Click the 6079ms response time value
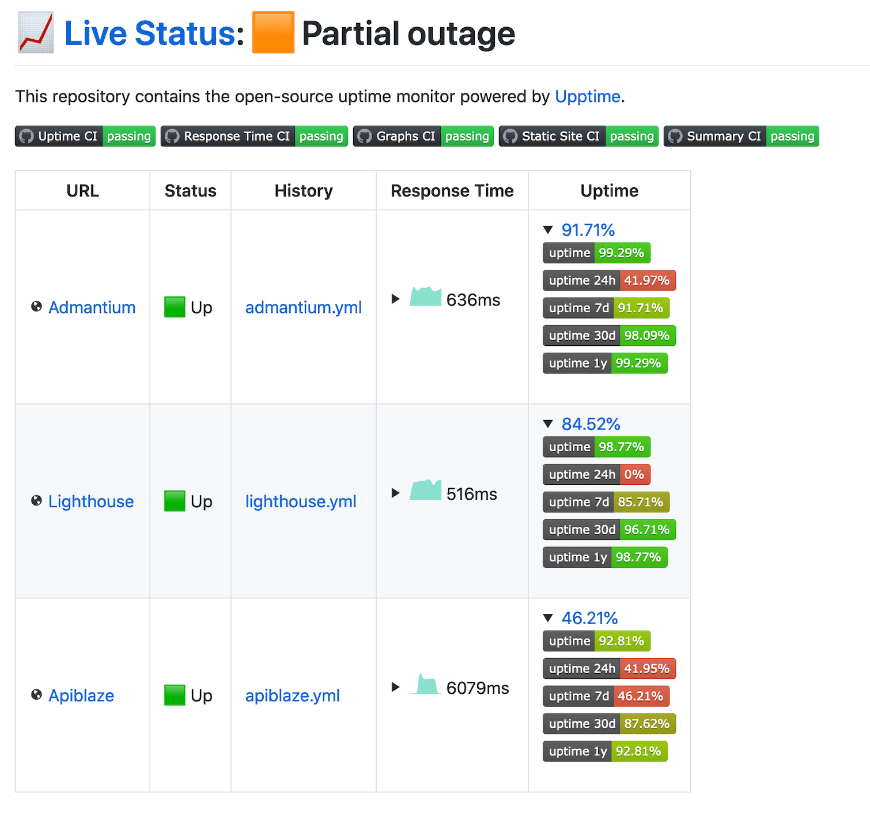This screenshot has height=815, width=870. tap(478, 689)
